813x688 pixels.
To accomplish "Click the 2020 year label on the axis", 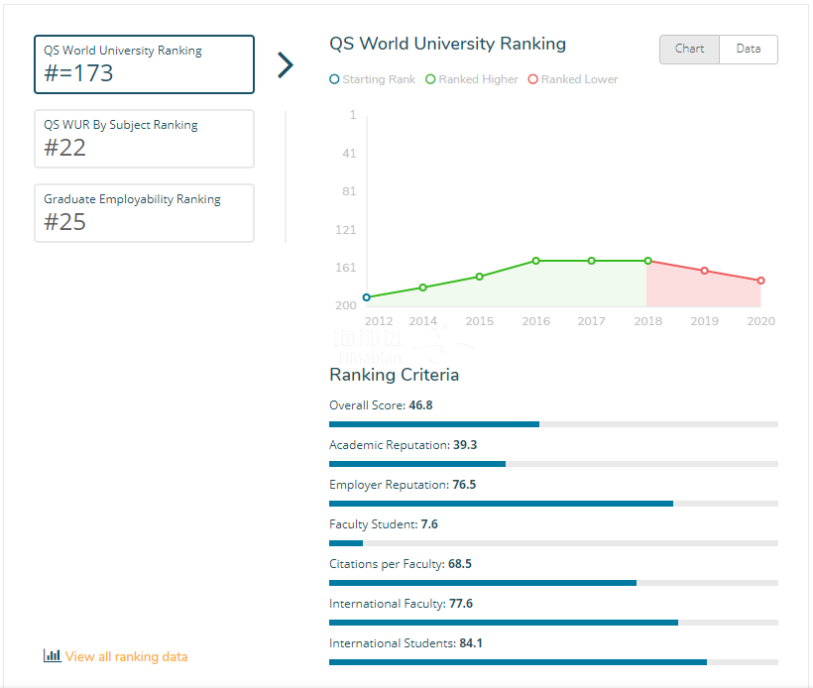I will pyautogui.click(x=761, y=321).
